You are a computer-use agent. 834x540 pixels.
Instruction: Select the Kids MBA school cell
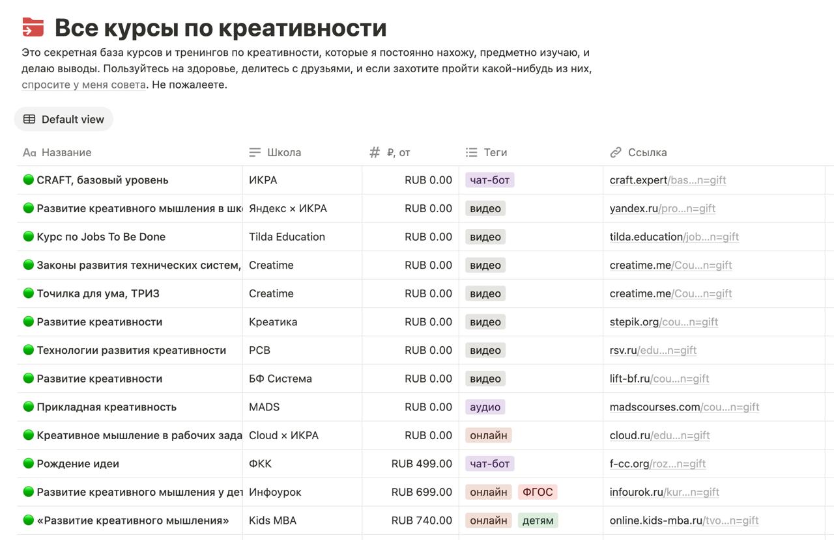click(x=302, y=520)
